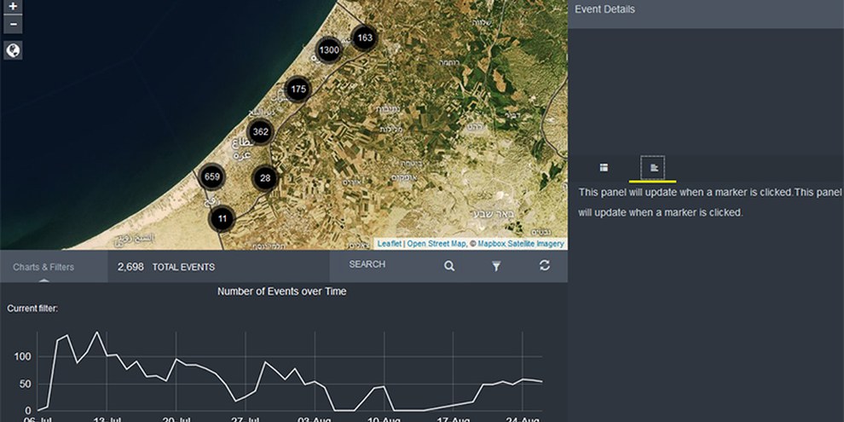Click the 163 events cluster marker
The height and width of the screenshot is (422, 844).
tap(365, 38)
